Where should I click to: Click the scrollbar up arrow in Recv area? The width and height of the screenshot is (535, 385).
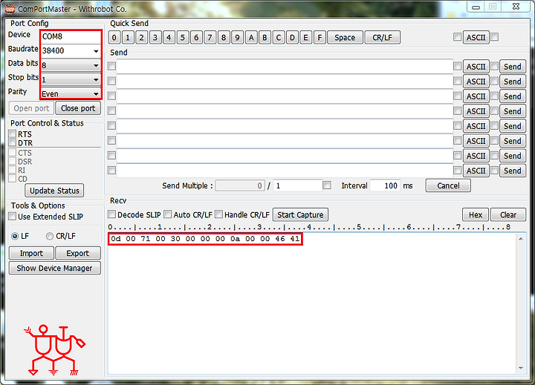click(x=521, y=239)
